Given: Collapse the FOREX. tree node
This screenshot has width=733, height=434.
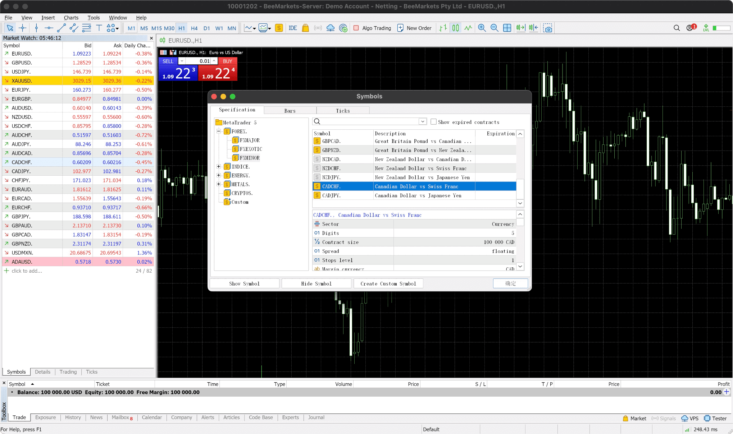Looking at the screenshot, I should [x=219, y=131].
